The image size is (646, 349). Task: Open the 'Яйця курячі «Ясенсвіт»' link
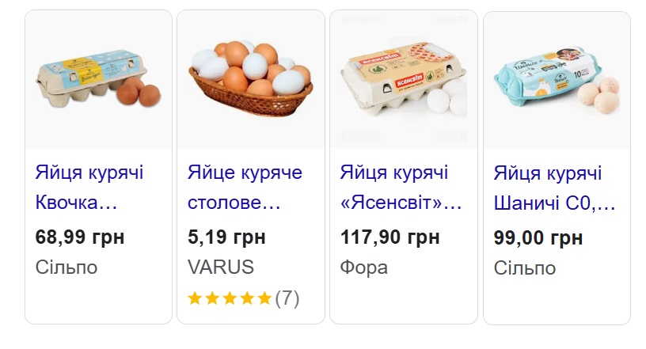click(401, 188)
